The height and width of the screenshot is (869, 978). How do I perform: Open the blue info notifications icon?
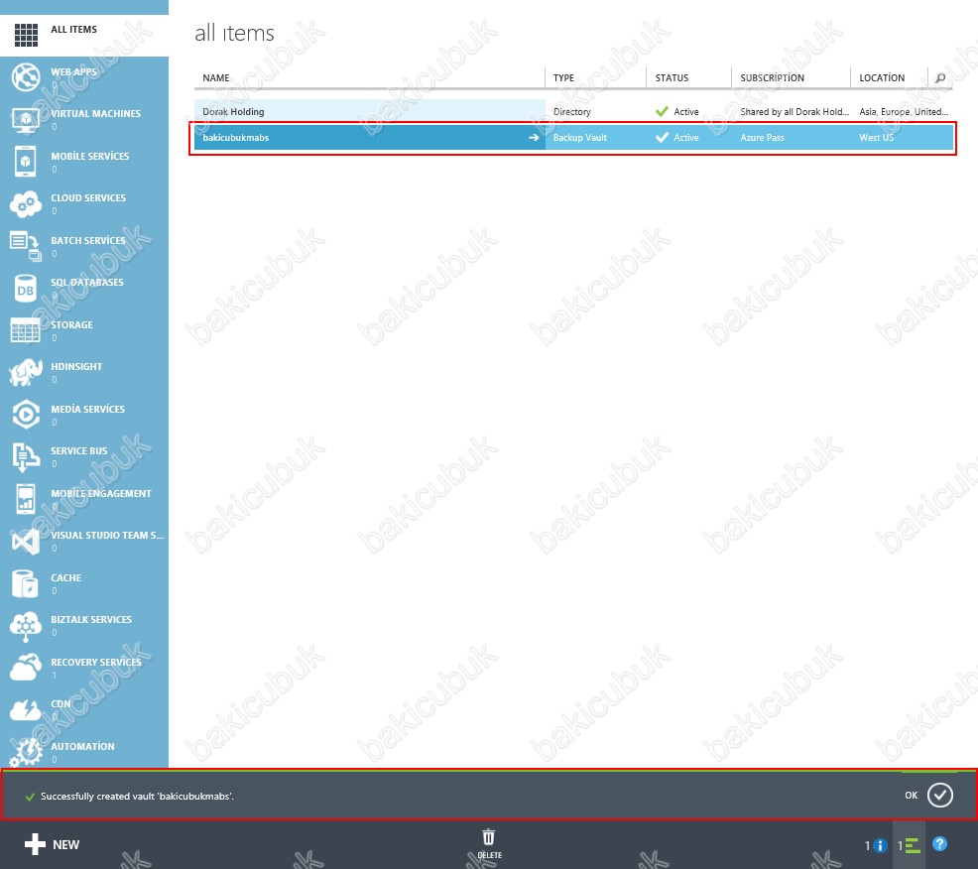coord(880,845)
